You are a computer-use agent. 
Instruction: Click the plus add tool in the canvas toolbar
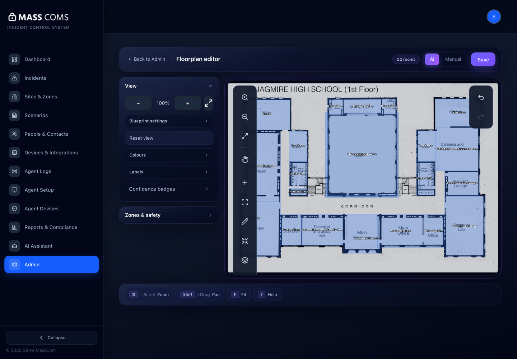245,183
